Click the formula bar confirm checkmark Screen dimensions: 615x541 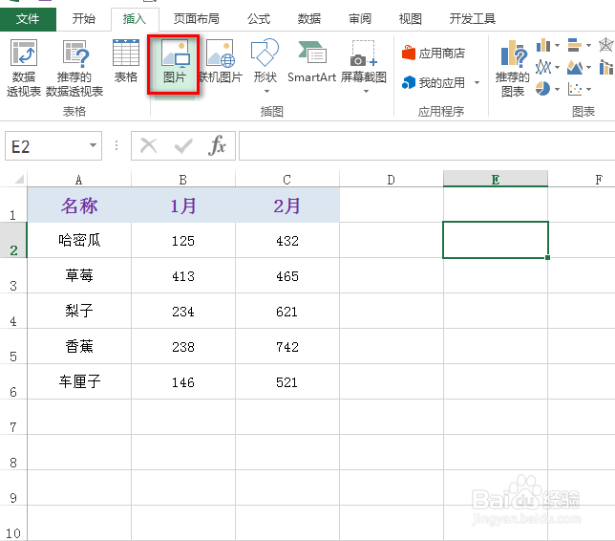[183, 145]
